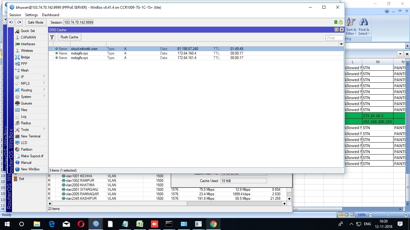410x230 pixels.
Task: Select PPP in the WinBox sidebar
Action: coord(24,64)
